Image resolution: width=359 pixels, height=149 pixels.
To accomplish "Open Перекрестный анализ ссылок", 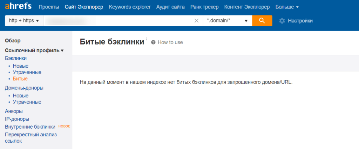I will [31, 138].
